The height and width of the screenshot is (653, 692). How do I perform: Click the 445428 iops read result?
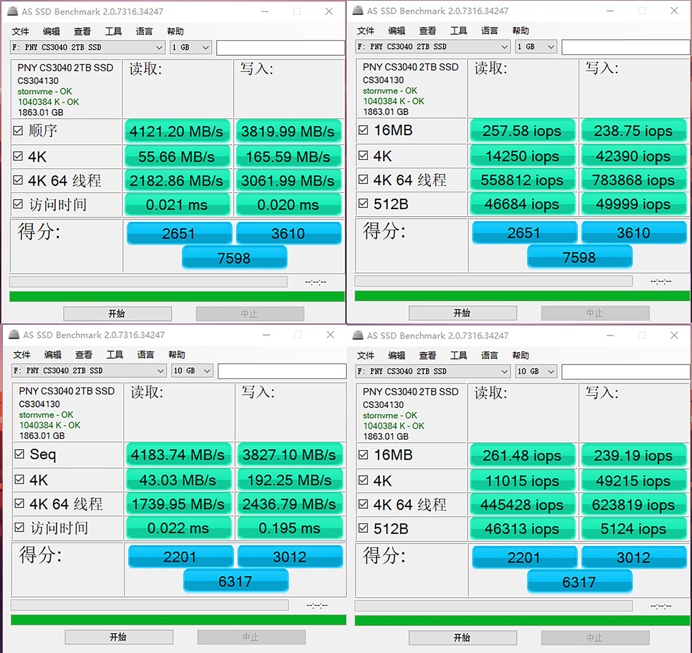point(522,504)
